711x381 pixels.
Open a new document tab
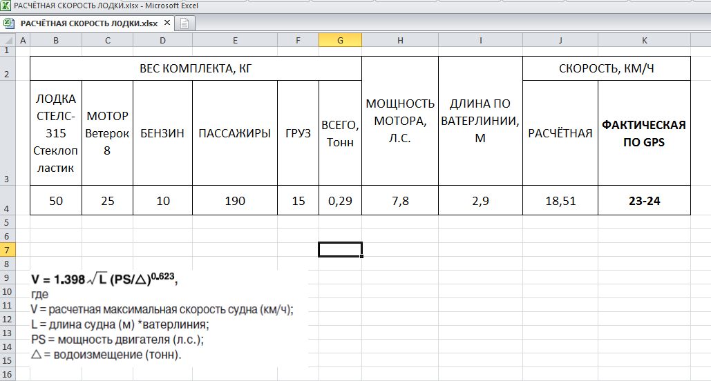point(184,23)
